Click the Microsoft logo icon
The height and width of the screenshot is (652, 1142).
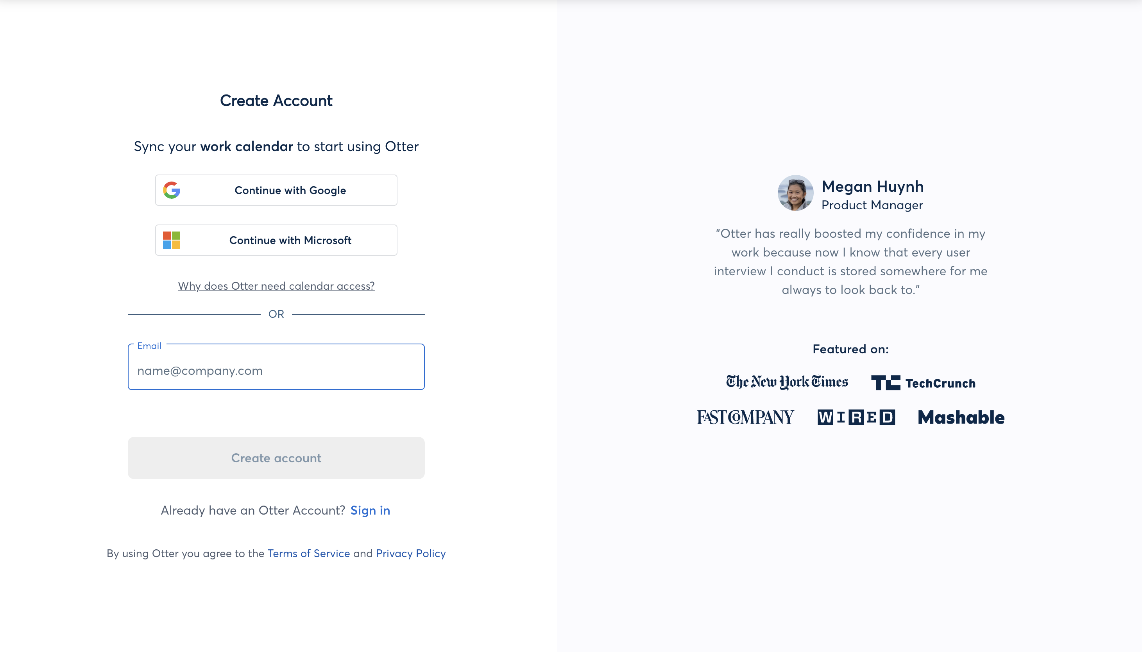click(172, 240)
